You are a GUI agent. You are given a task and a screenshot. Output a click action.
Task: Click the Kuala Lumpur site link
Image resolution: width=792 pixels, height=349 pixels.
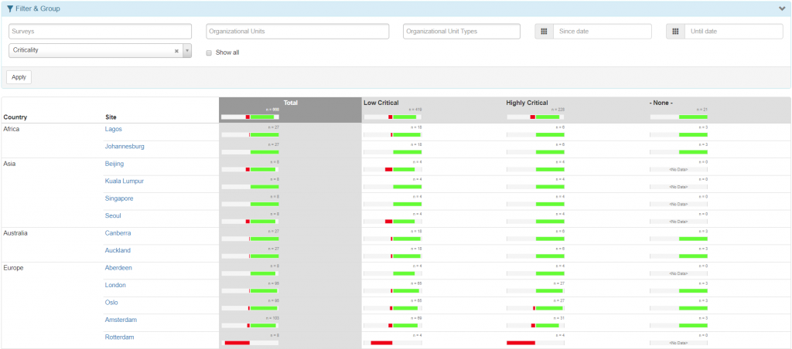pos(125,181)
